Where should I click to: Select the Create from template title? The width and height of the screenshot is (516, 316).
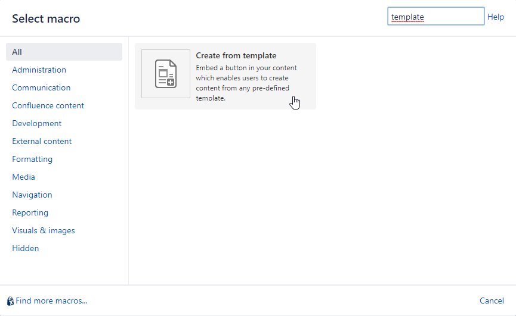coord(236,55)
